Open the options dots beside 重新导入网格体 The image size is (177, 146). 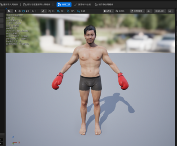(x=20, y=5)
